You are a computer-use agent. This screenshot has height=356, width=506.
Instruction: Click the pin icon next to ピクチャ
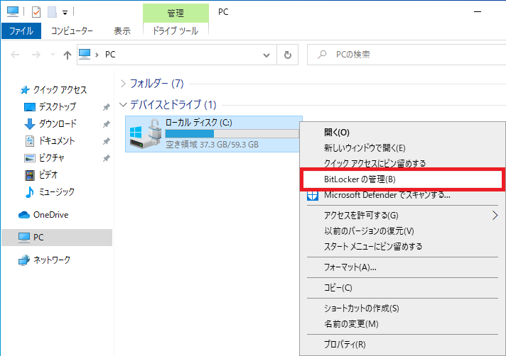[x=106, y=158]
